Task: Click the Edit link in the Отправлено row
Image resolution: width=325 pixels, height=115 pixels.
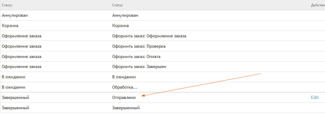Action: coord(315,97)
